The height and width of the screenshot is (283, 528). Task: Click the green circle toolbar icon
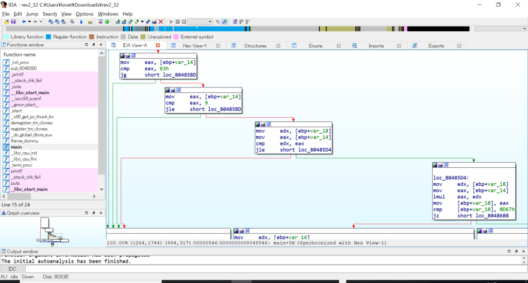click(107, 22)
